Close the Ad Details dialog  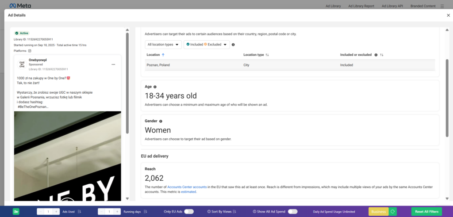pos(448,15)
